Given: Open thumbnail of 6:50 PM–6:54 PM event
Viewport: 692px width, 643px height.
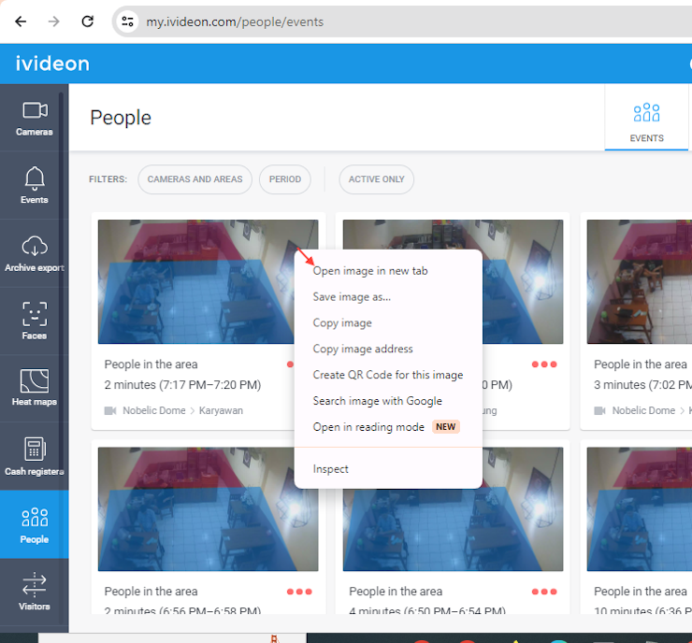Looking at the screenshot, I should point(453,529).
